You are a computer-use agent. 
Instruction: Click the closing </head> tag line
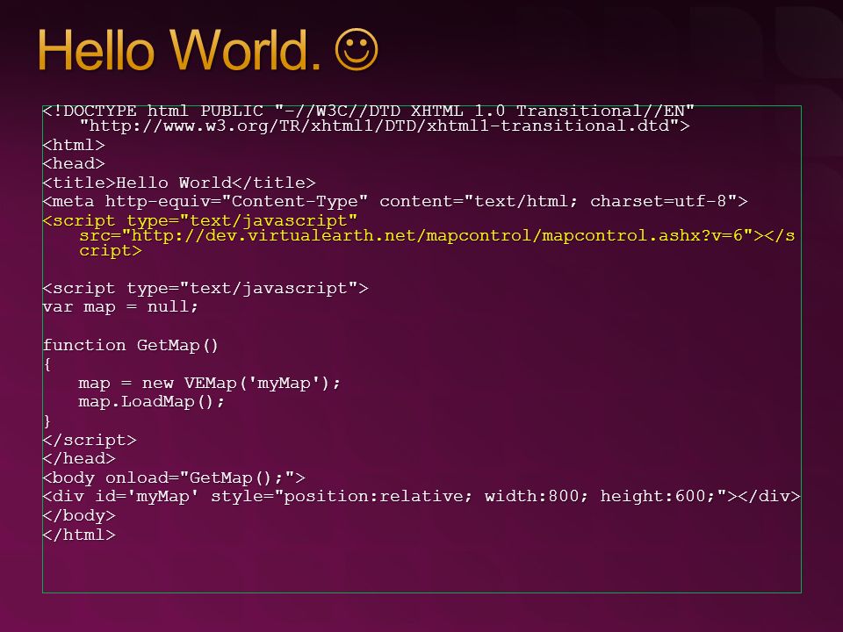[x=79, y=459]
